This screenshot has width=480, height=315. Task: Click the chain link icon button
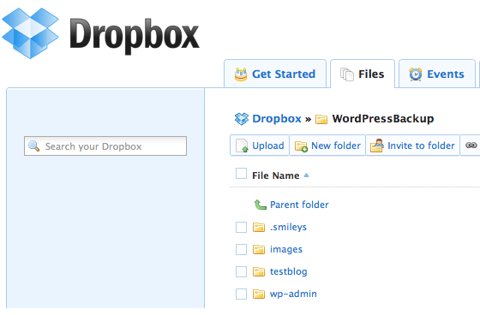click(471, 146)
